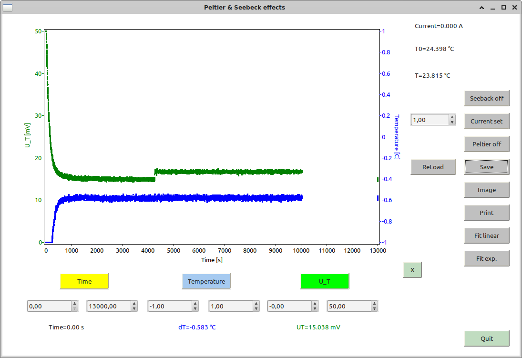
Task: Open the window menu icon in titlebar
Action: point(7,7)
